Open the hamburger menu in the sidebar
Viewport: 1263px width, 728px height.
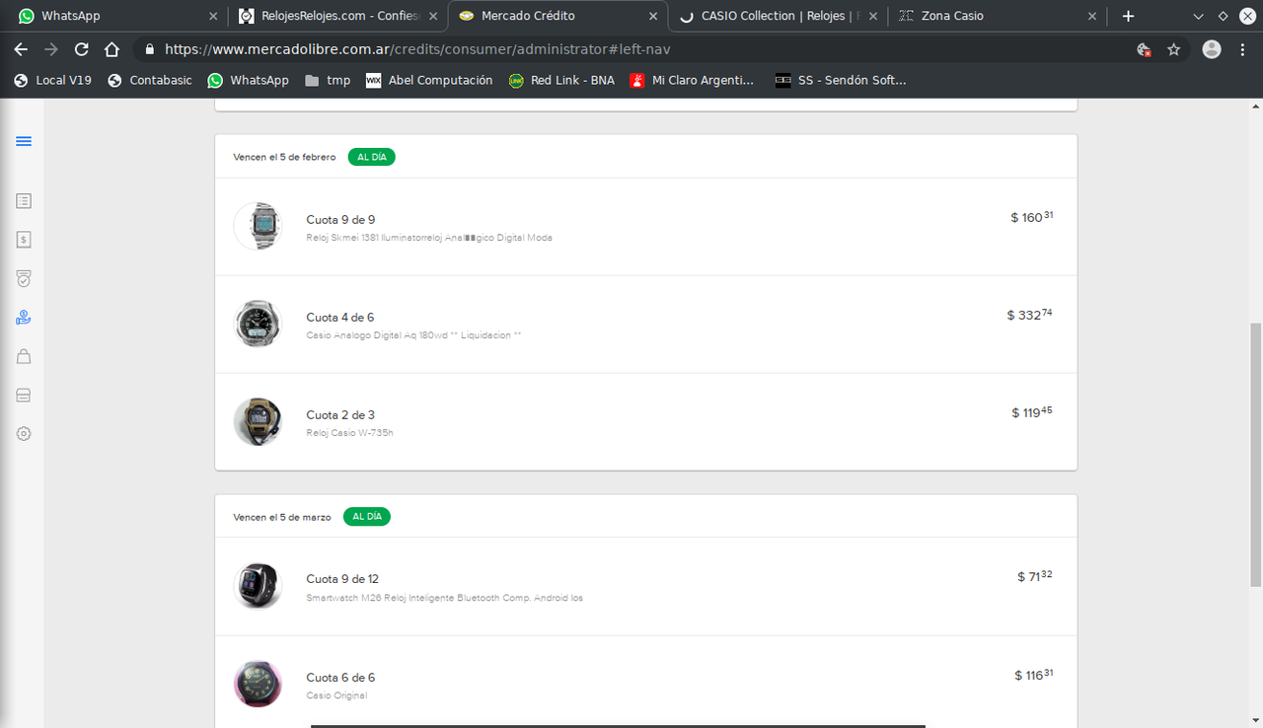(24, 141)
